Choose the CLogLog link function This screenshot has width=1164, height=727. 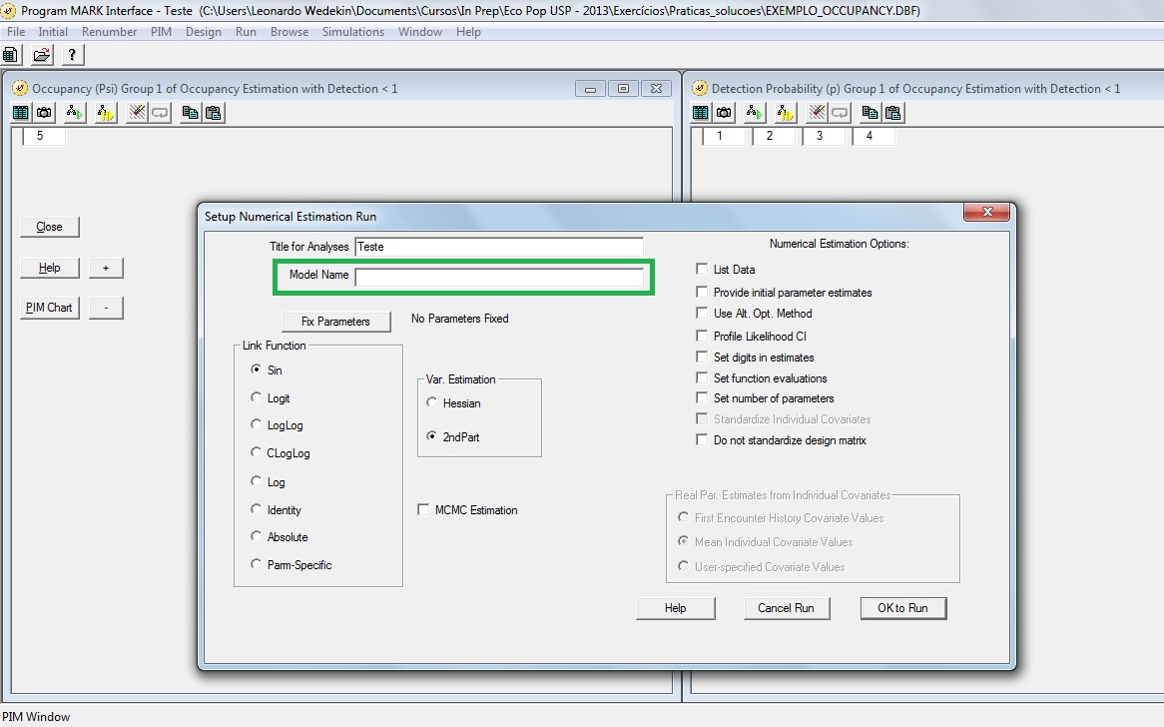[257, 452]
